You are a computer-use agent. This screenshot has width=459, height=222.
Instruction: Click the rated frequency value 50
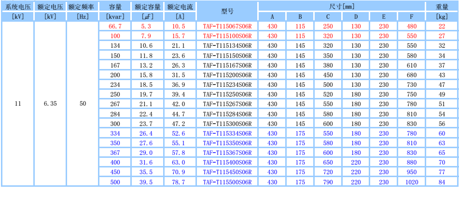(83, 104)
